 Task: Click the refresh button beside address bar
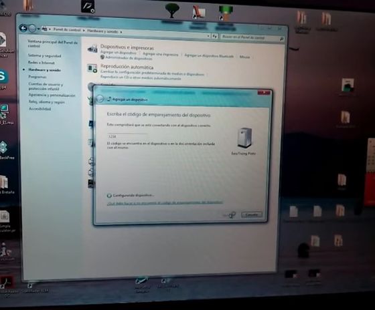point(214,36)
